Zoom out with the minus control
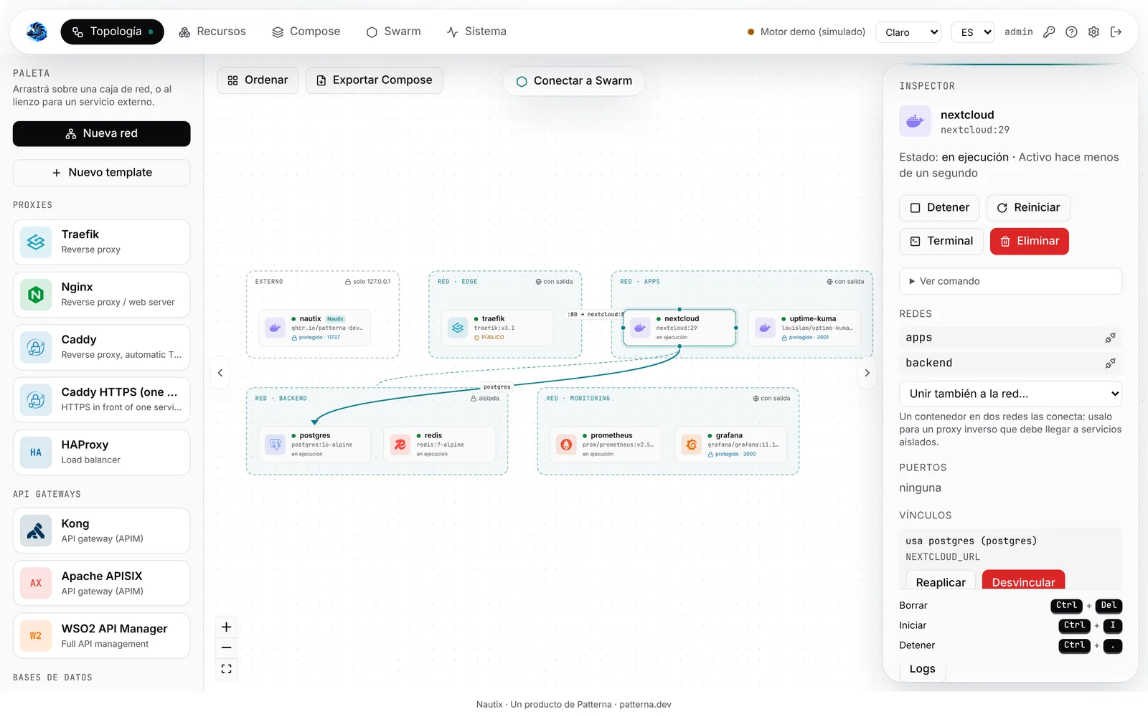1148x717 pixels. pyautogui.click(x=226, y=647)
